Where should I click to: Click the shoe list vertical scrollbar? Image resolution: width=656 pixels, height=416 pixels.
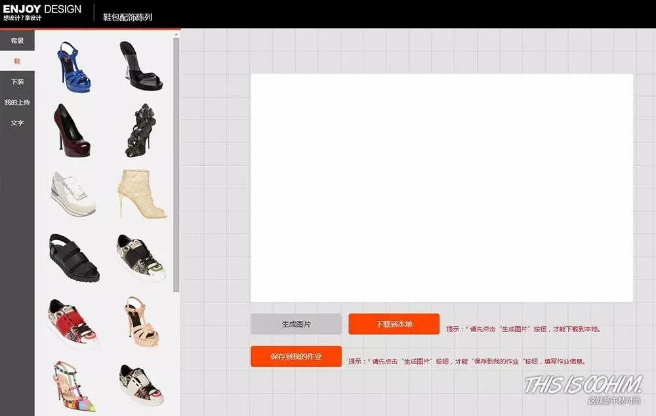coord(176,164)
